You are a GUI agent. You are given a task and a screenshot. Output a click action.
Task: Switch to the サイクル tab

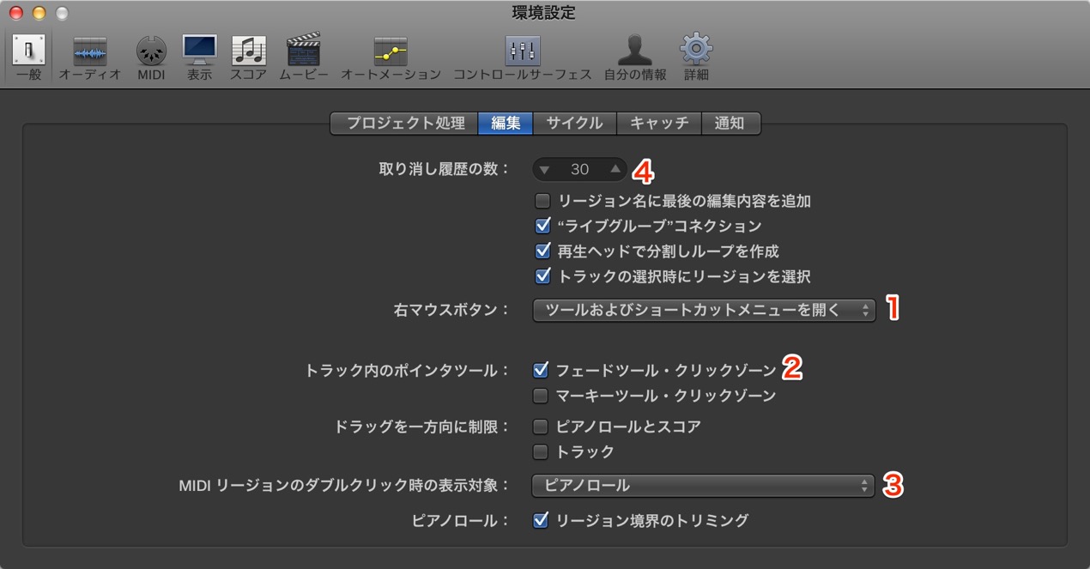coord(574,123)
